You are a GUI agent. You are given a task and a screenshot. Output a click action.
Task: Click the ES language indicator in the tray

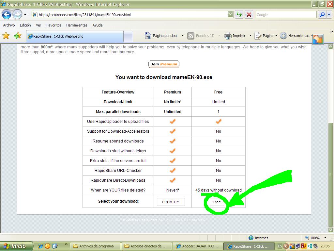280,246
